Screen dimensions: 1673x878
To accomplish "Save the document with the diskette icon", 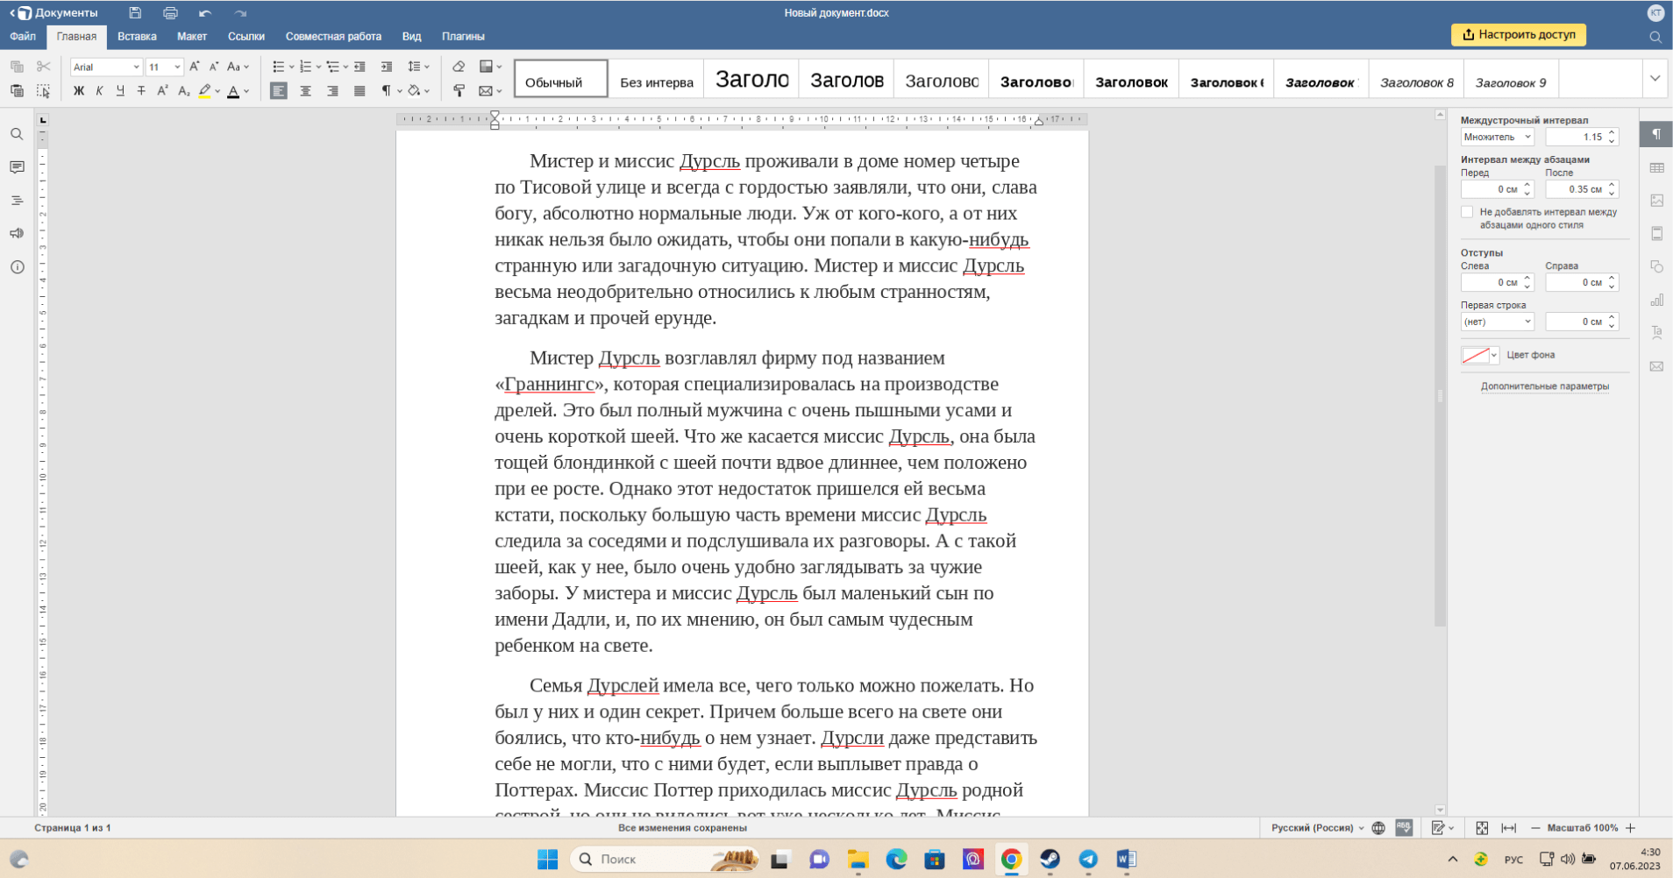I will point(135,13).
